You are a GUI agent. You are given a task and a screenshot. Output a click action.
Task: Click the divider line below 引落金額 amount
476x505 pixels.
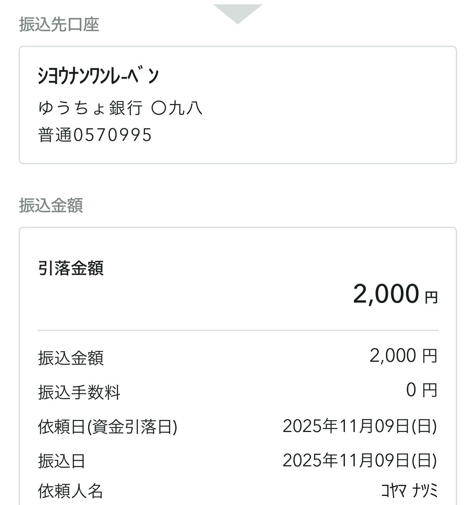click(237, 330)
